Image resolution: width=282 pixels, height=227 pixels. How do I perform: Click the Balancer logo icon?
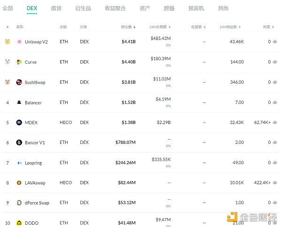(x=19, y=102)
